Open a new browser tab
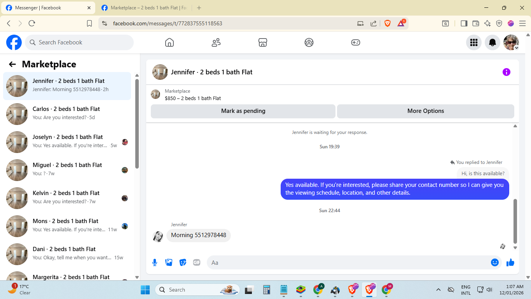 (199, 8)
